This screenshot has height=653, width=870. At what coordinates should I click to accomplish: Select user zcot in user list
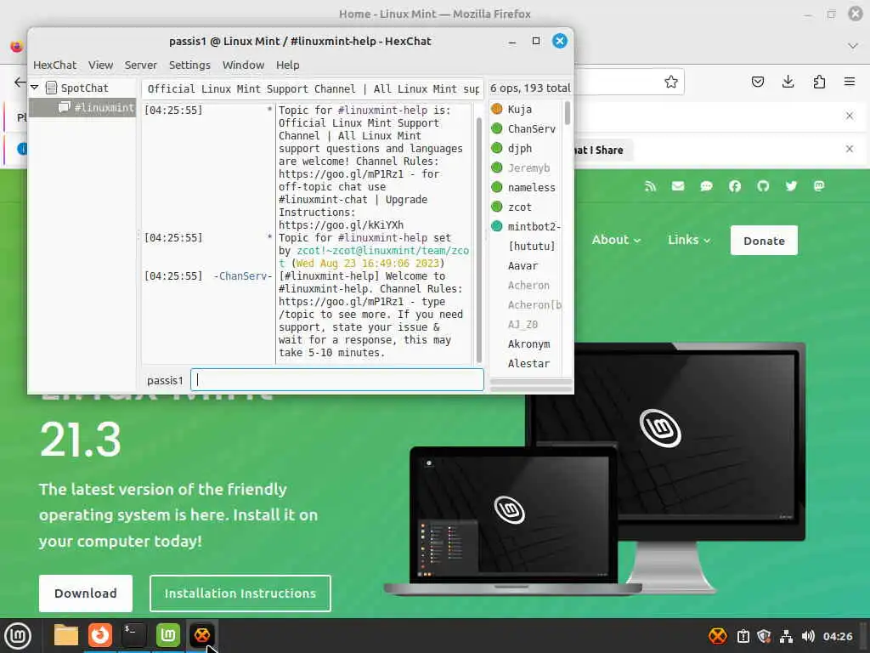point(519,207)
